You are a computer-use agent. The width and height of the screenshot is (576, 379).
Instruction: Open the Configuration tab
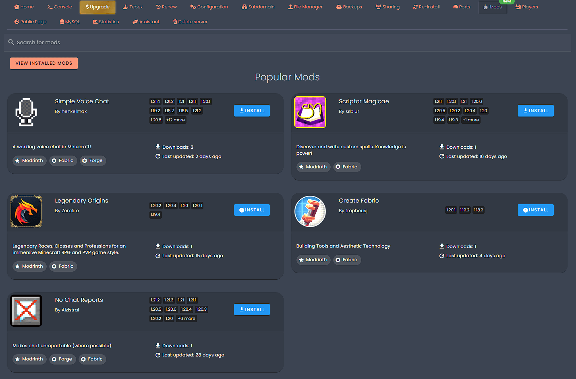(209, 7)
